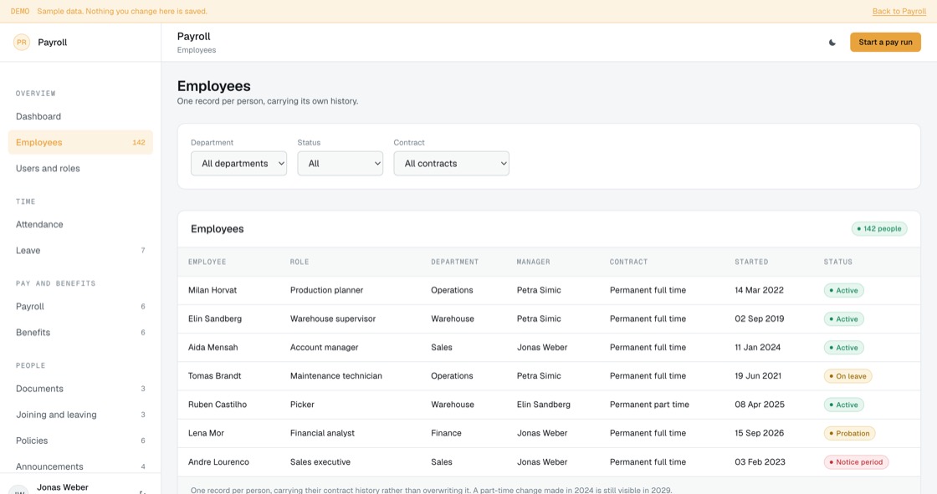Open Attendance in the Time section
Screen dimensions: 937x494
click(x=80, y=225)
